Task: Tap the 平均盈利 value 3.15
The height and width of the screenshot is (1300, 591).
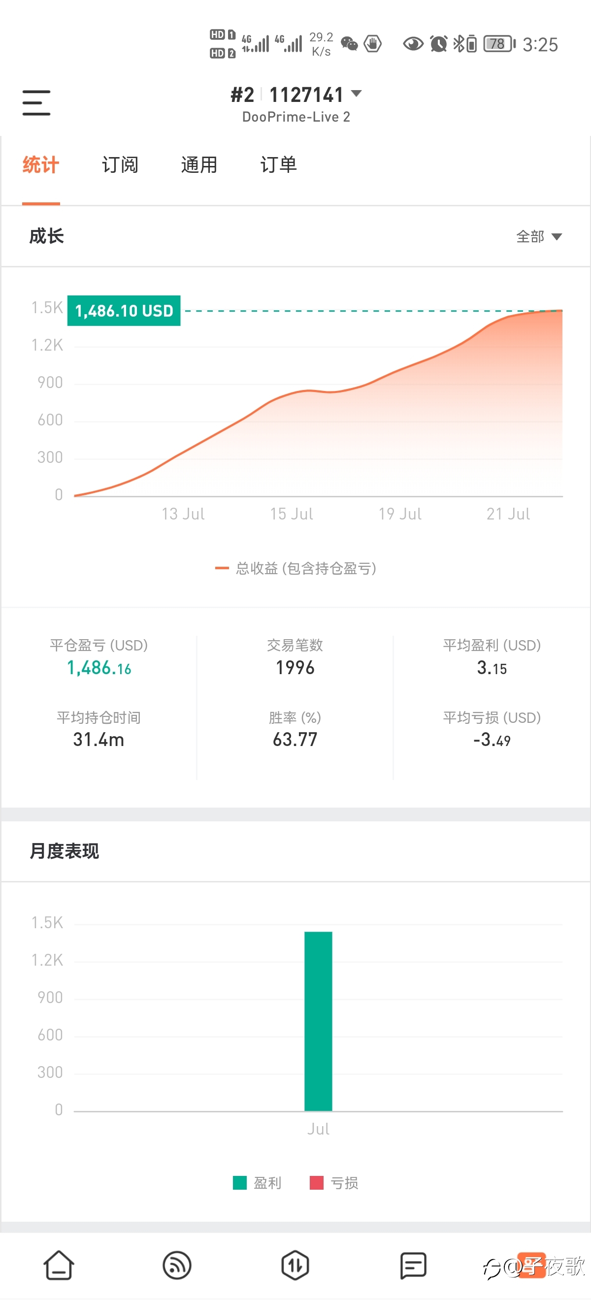Action: point(492,668)
